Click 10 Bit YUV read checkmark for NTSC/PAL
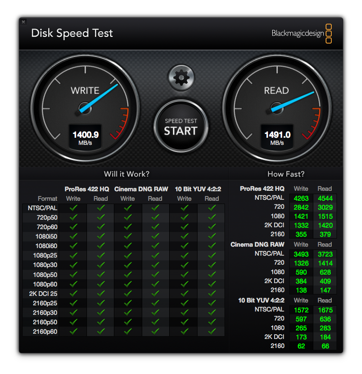362x374 pixels. coord(212,208)
